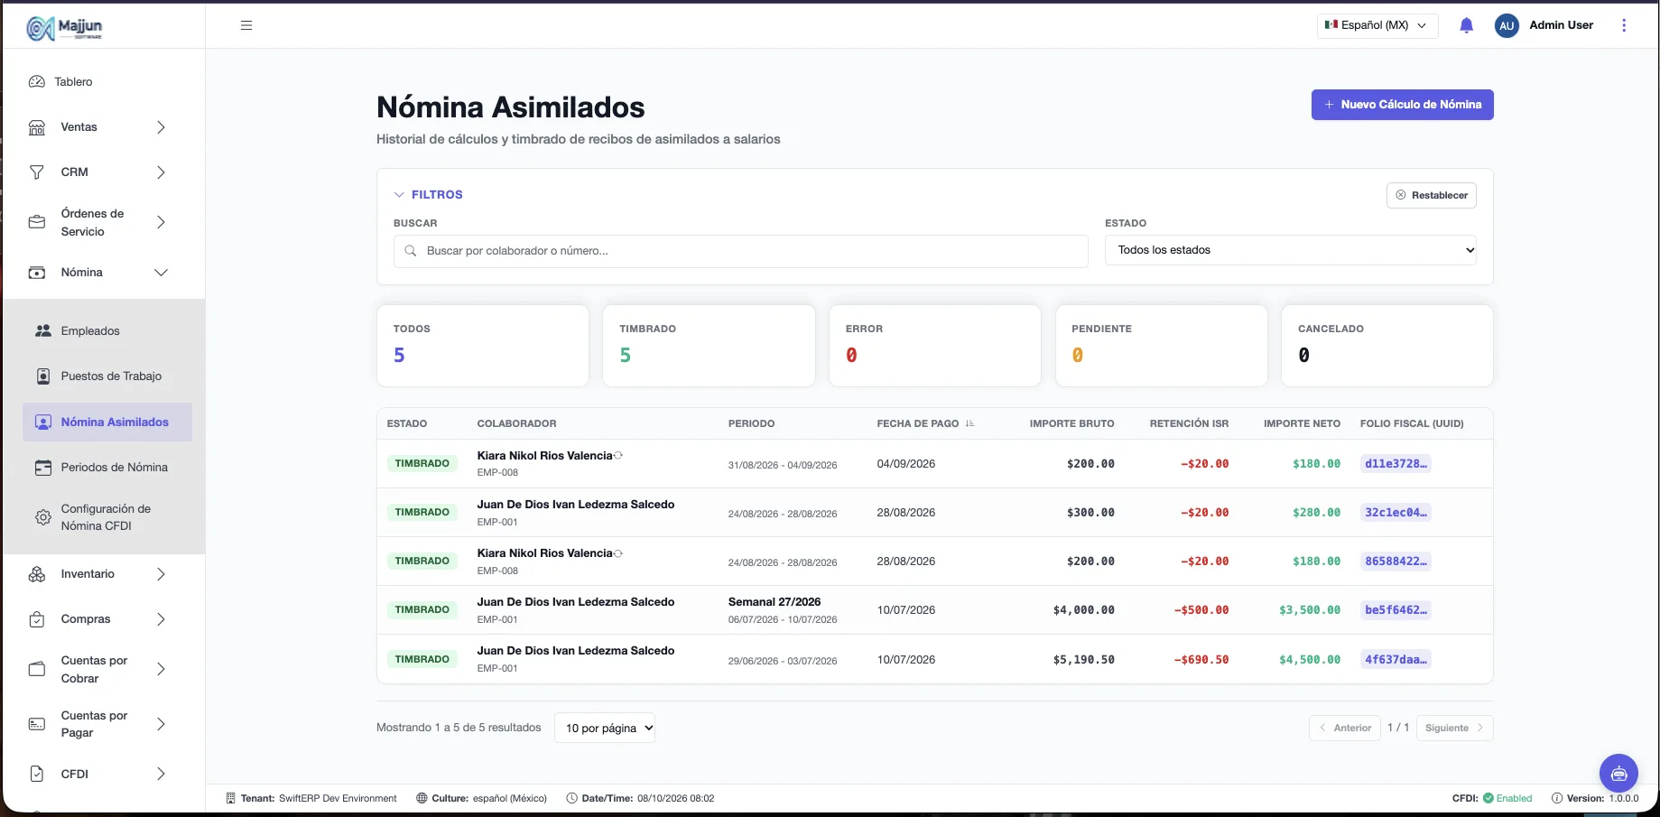The width and height of the screenshot is (1660, 817).
Task: Click the Majjun logo
Action: pos(65,28)
